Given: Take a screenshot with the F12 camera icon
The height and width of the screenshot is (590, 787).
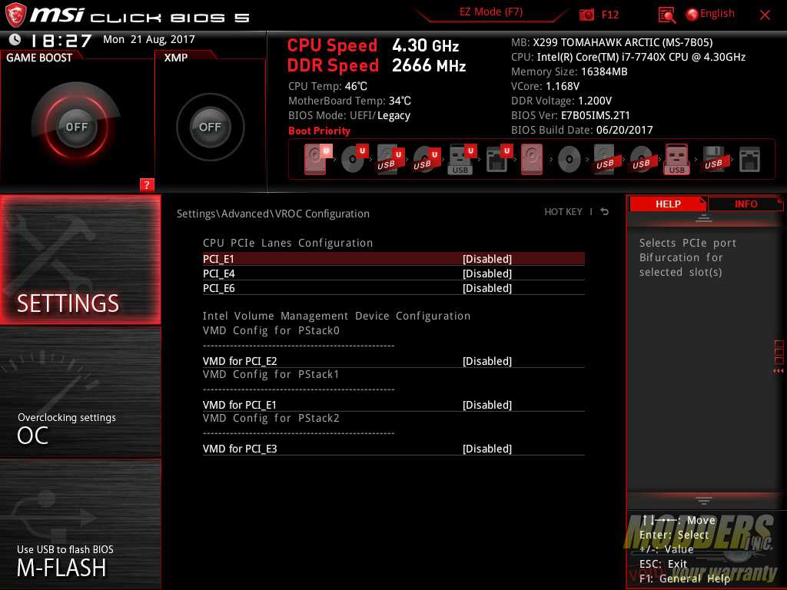Looking at the screenshot, I should [x=586, y=15].
